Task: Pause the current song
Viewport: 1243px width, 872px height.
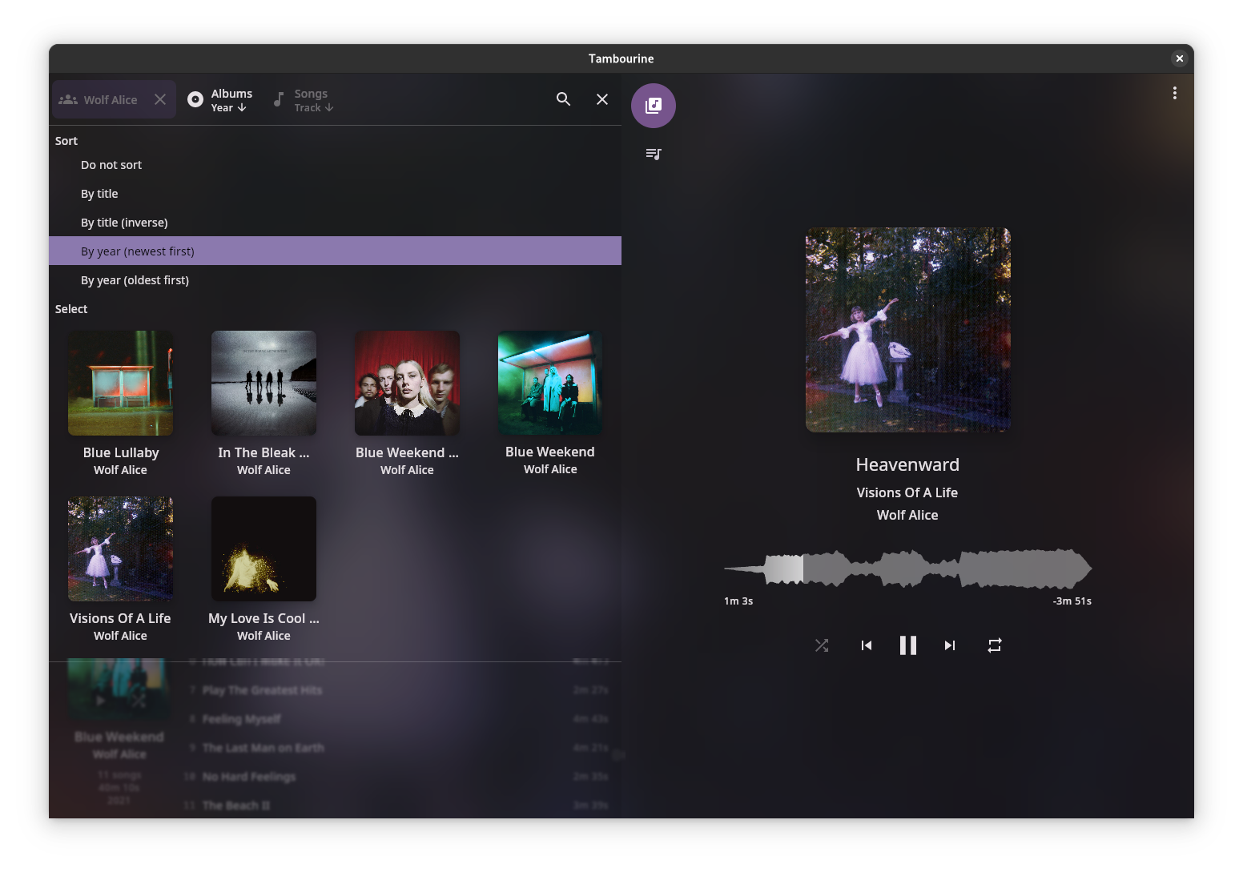Action: [x=908, y=645]
